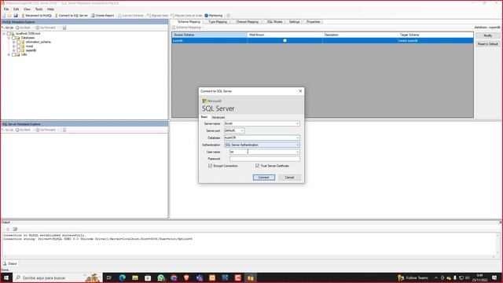The width and height of the screenshot is (503, 283).
Task: Open Microsoft Edge from the taskbar
Action: click(x=123, y=277)
